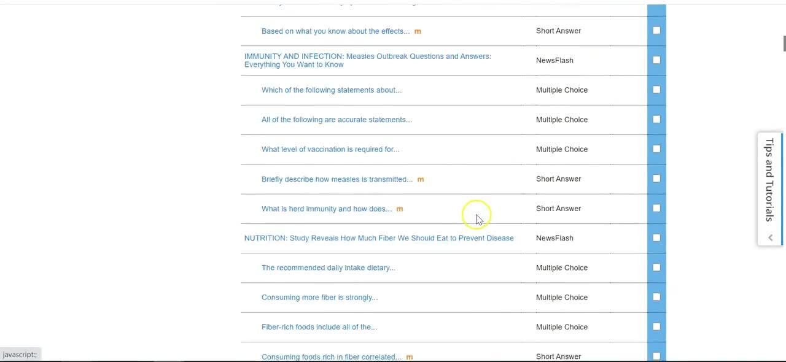Viewport: 786px width, 362px height.
Task: Open 'Fiber-rich foods include all of the' question
Action: coord(319,327)
